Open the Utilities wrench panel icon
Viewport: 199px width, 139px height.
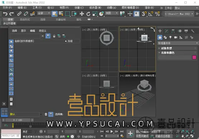[193, 31]
